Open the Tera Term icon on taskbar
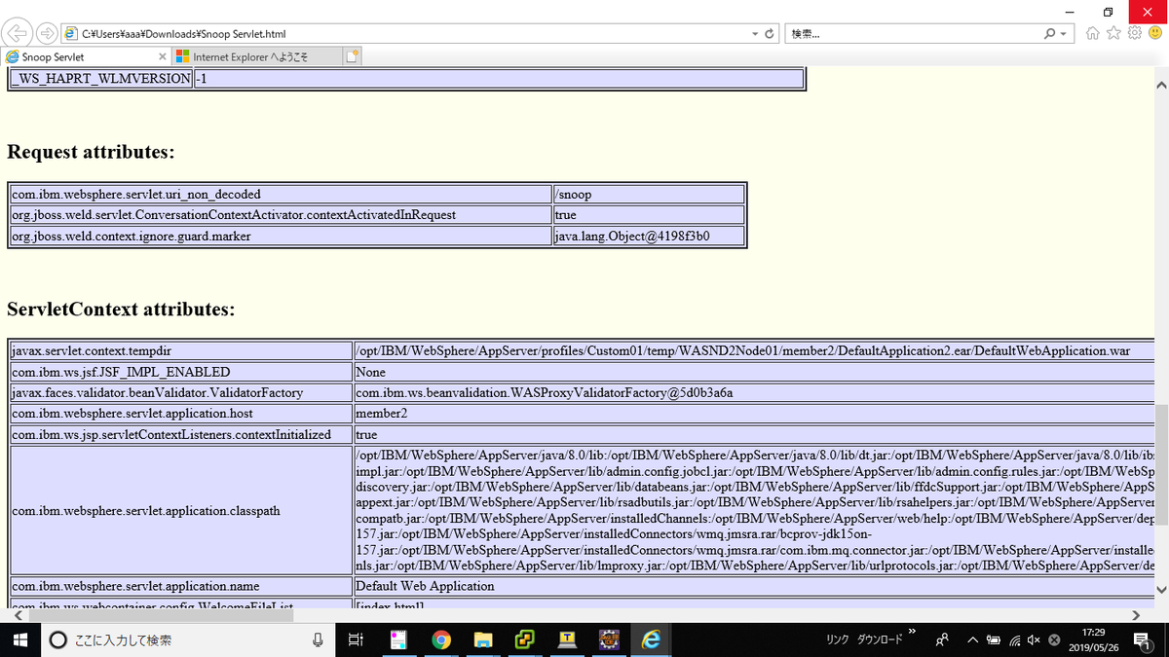 coord(567,639)
